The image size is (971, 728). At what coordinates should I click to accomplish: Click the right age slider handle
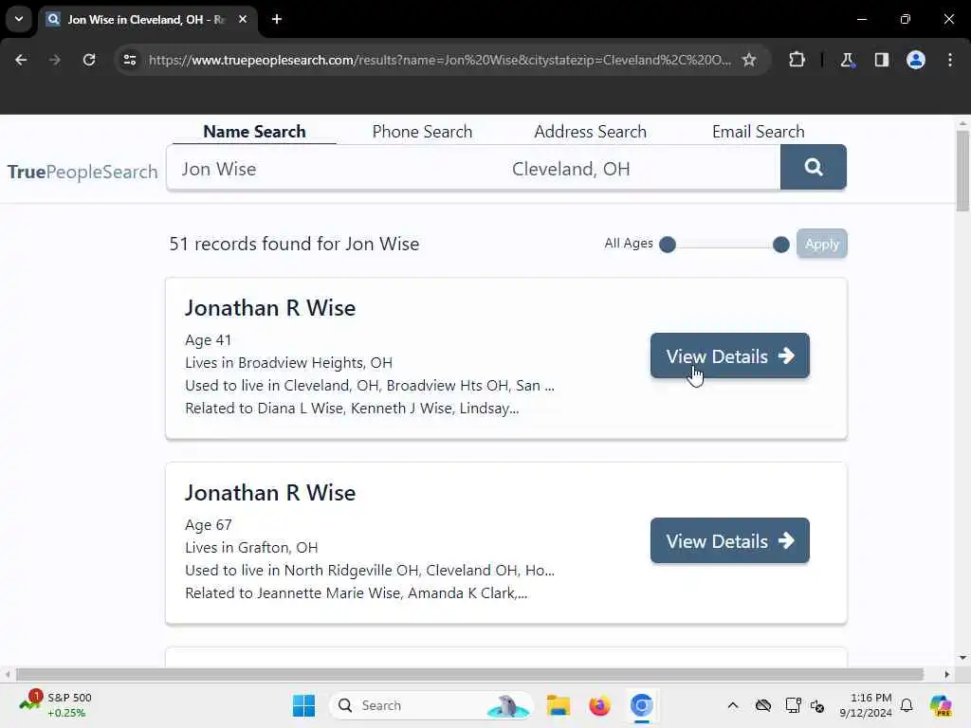(781, 245)
